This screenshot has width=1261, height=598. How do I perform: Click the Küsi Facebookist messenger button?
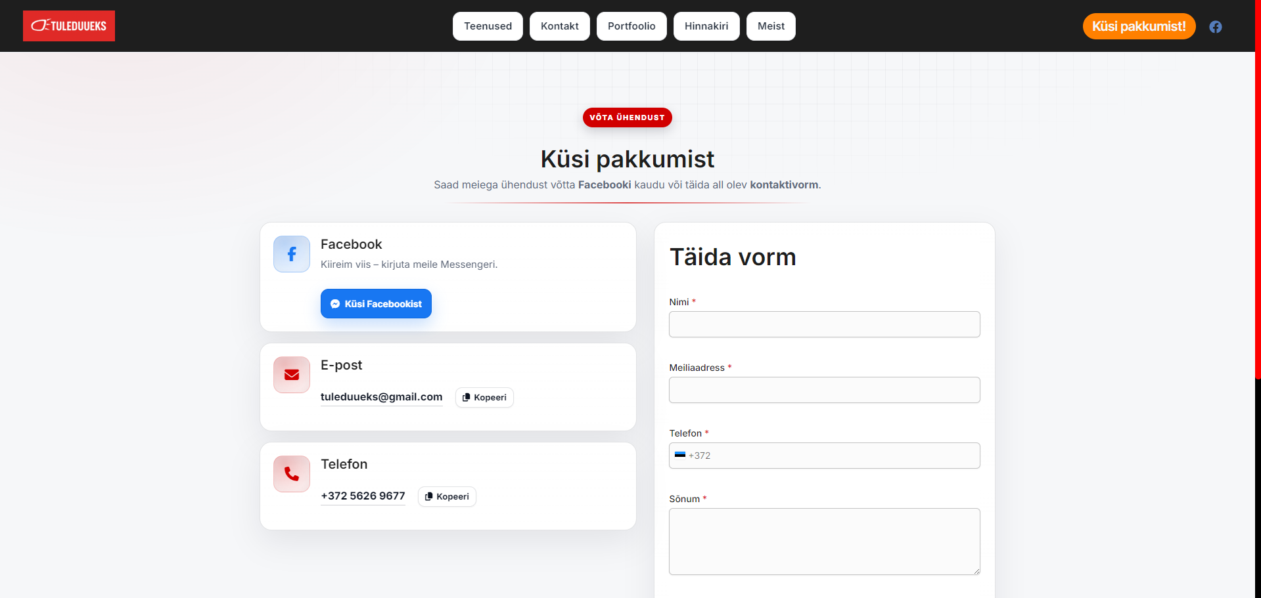click(376, 304)
